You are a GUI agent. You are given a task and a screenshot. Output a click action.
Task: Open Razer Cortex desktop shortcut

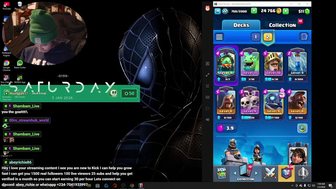coord(20,64)
